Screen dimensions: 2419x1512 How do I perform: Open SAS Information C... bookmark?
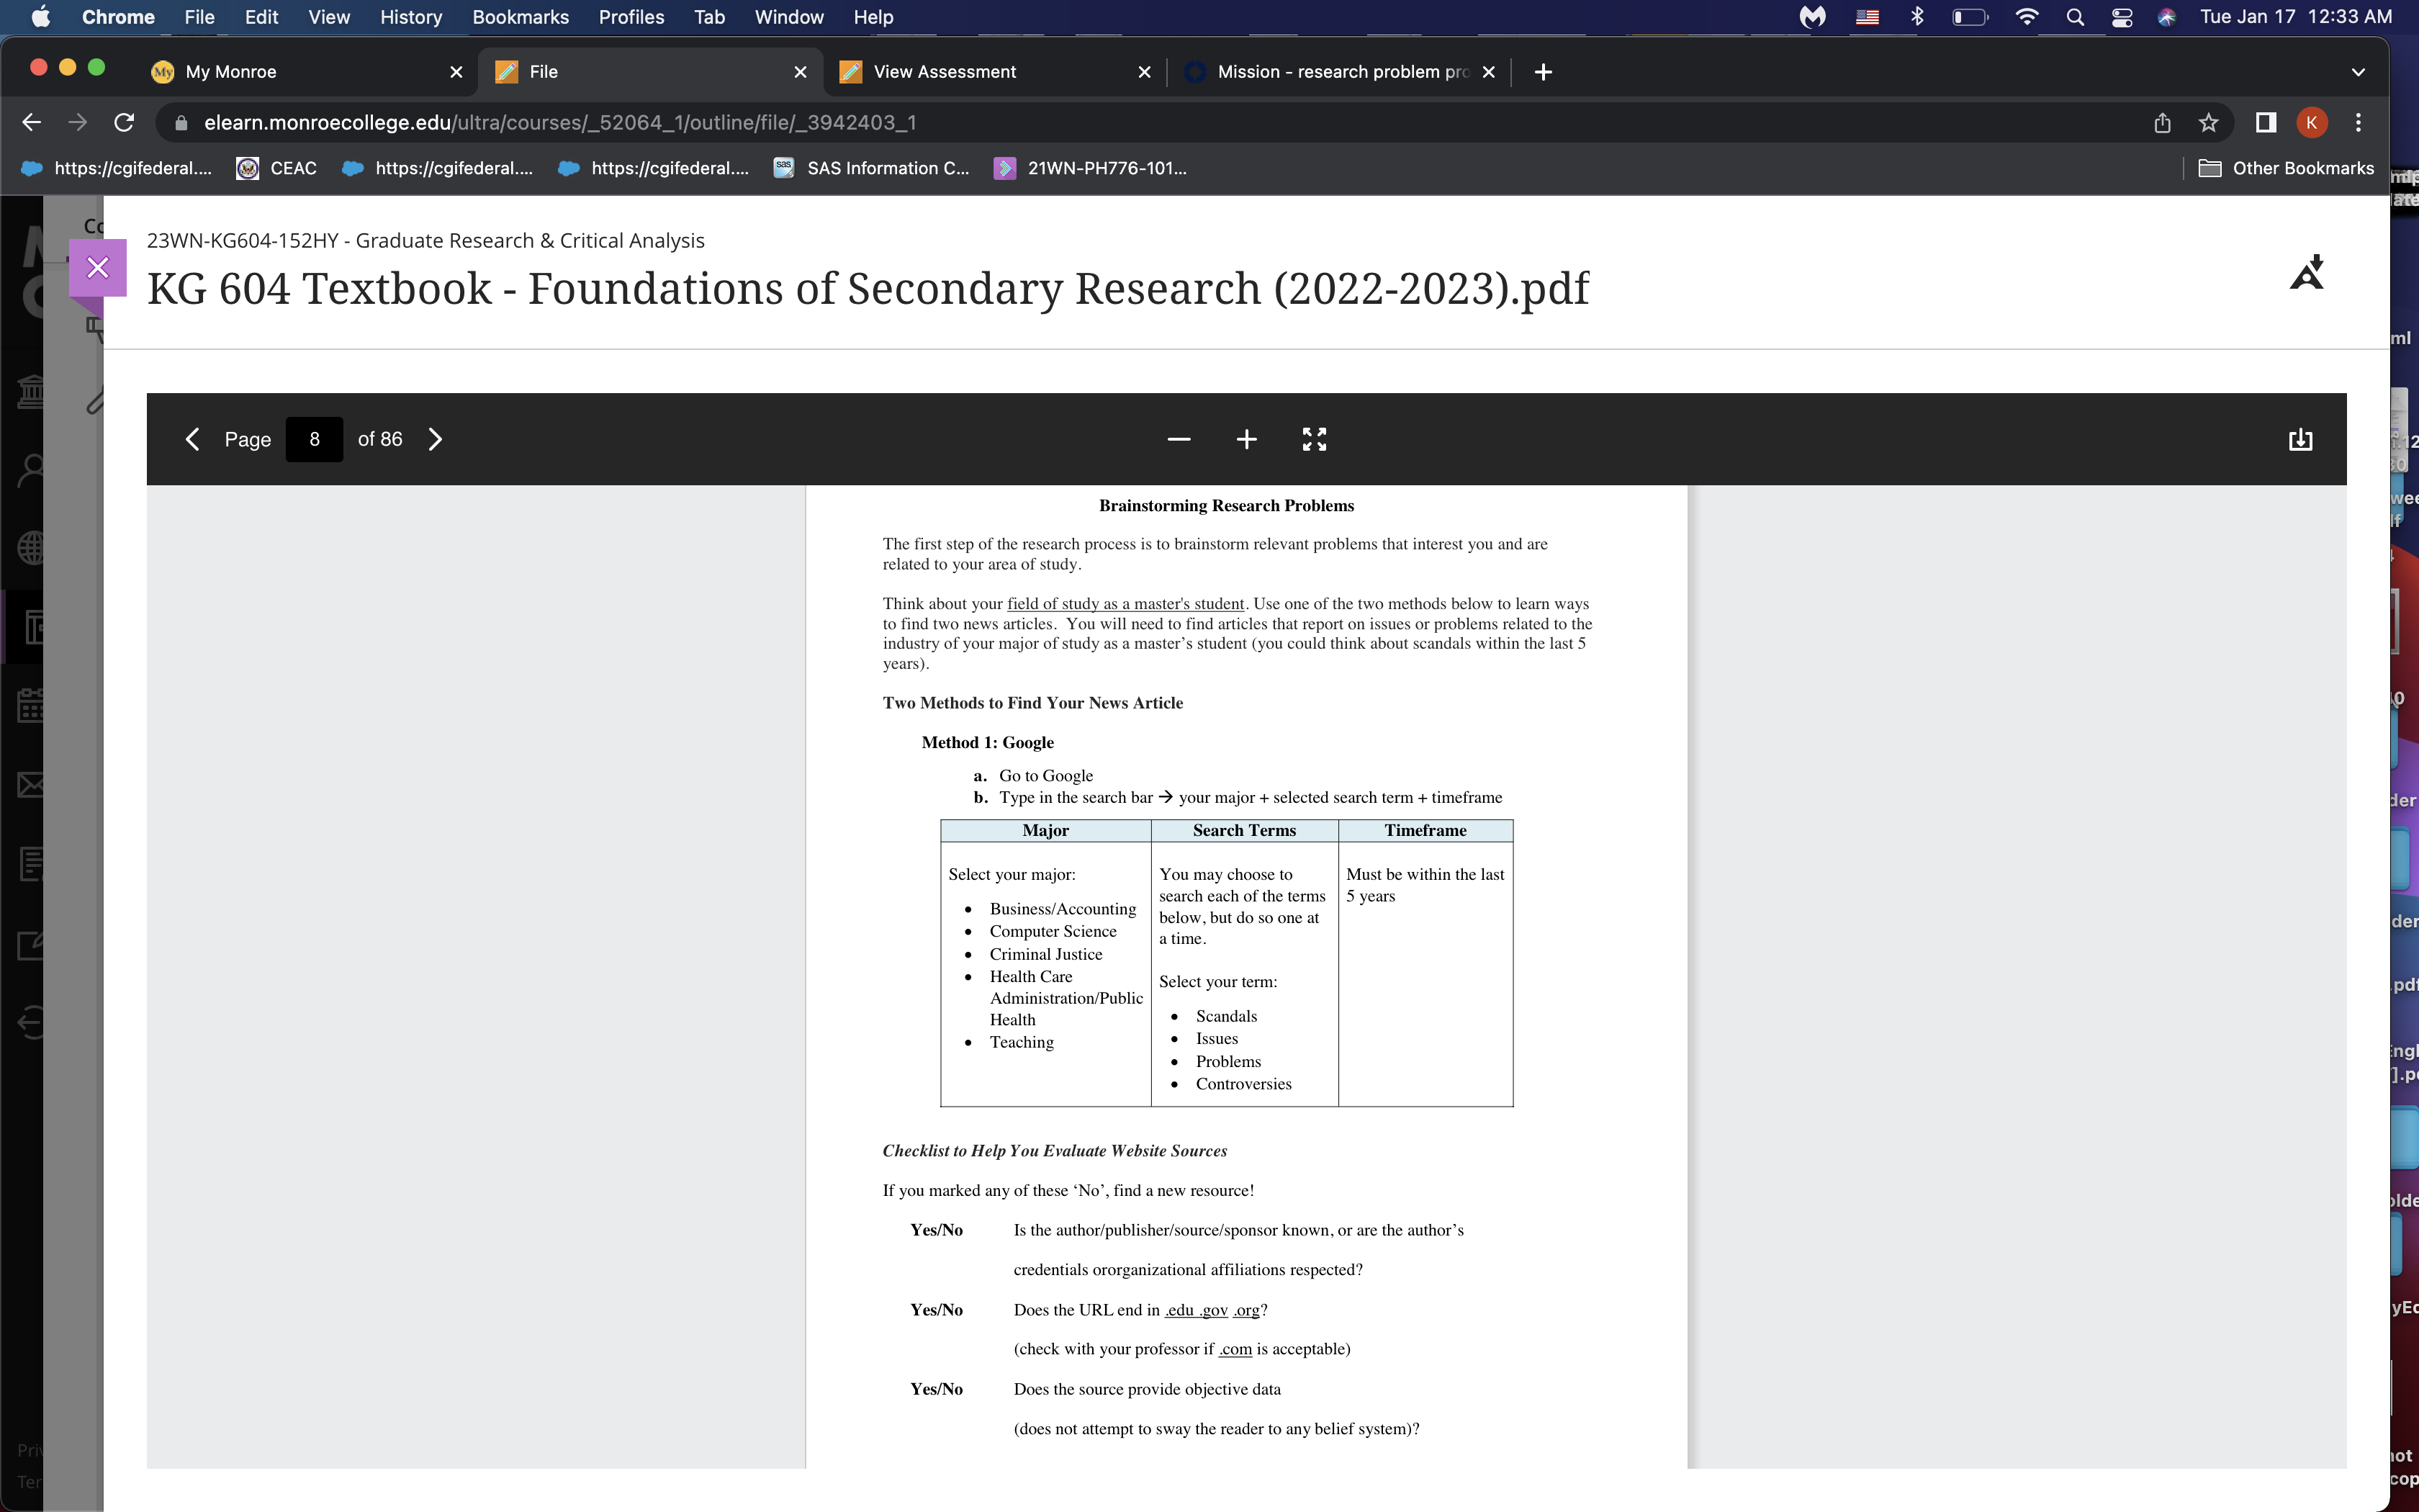pos(872,168)
